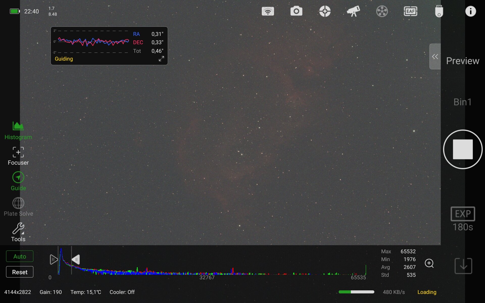Open the filter wheel icon
This screenshot has width=485, height=303.
(382, 11)
